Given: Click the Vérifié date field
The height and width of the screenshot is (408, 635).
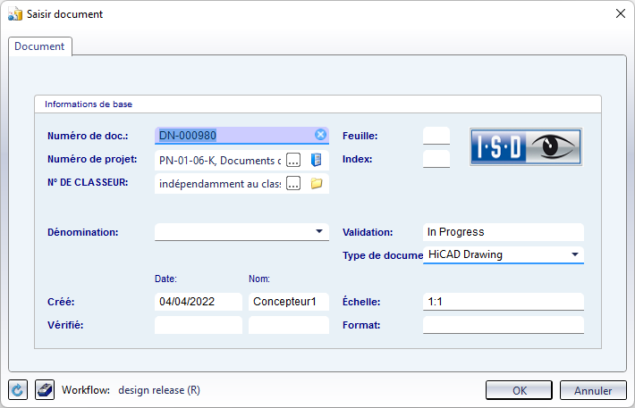Looking at the screenshot, I should [x=199, y=325].
